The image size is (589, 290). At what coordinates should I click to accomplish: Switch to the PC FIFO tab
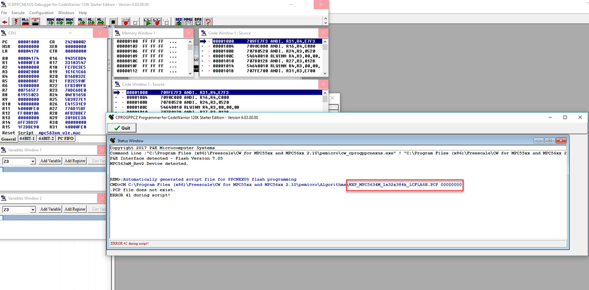(66, 138)
